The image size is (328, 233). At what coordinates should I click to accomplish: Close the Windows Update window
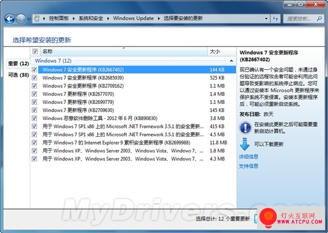(x=315, y=4)
